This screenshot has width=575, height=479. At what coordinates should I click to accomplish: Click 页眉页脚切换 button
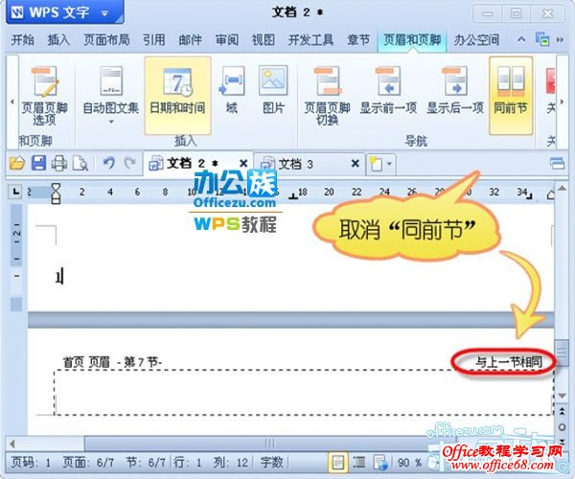click(327, 96)
